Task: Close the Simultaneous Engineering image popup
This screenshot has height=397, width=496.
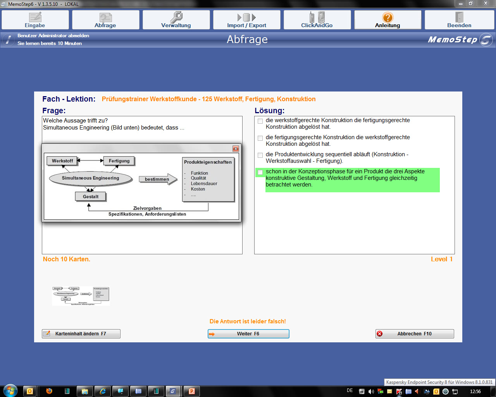Action: point(235,149)
